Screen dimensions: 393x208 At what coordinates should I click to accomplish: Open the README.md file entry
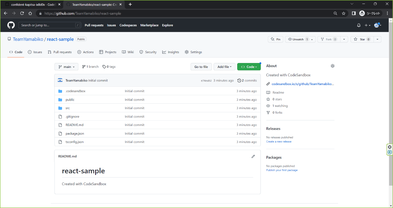tap(74, 125)
